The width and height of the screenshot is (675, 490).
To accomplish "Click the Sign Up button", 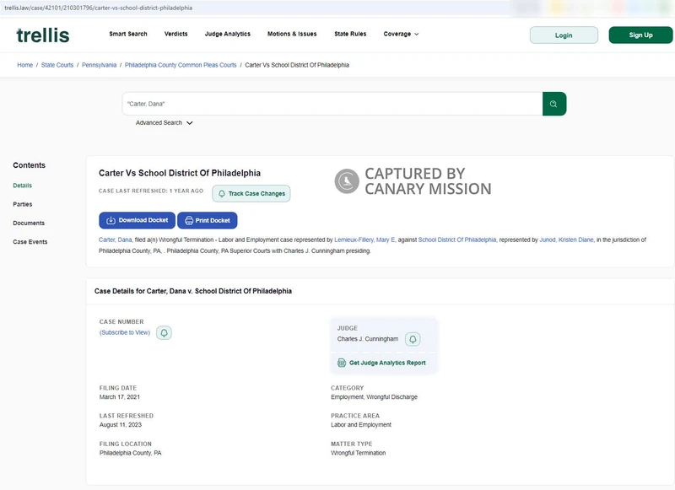I will [x=640, y=35].
